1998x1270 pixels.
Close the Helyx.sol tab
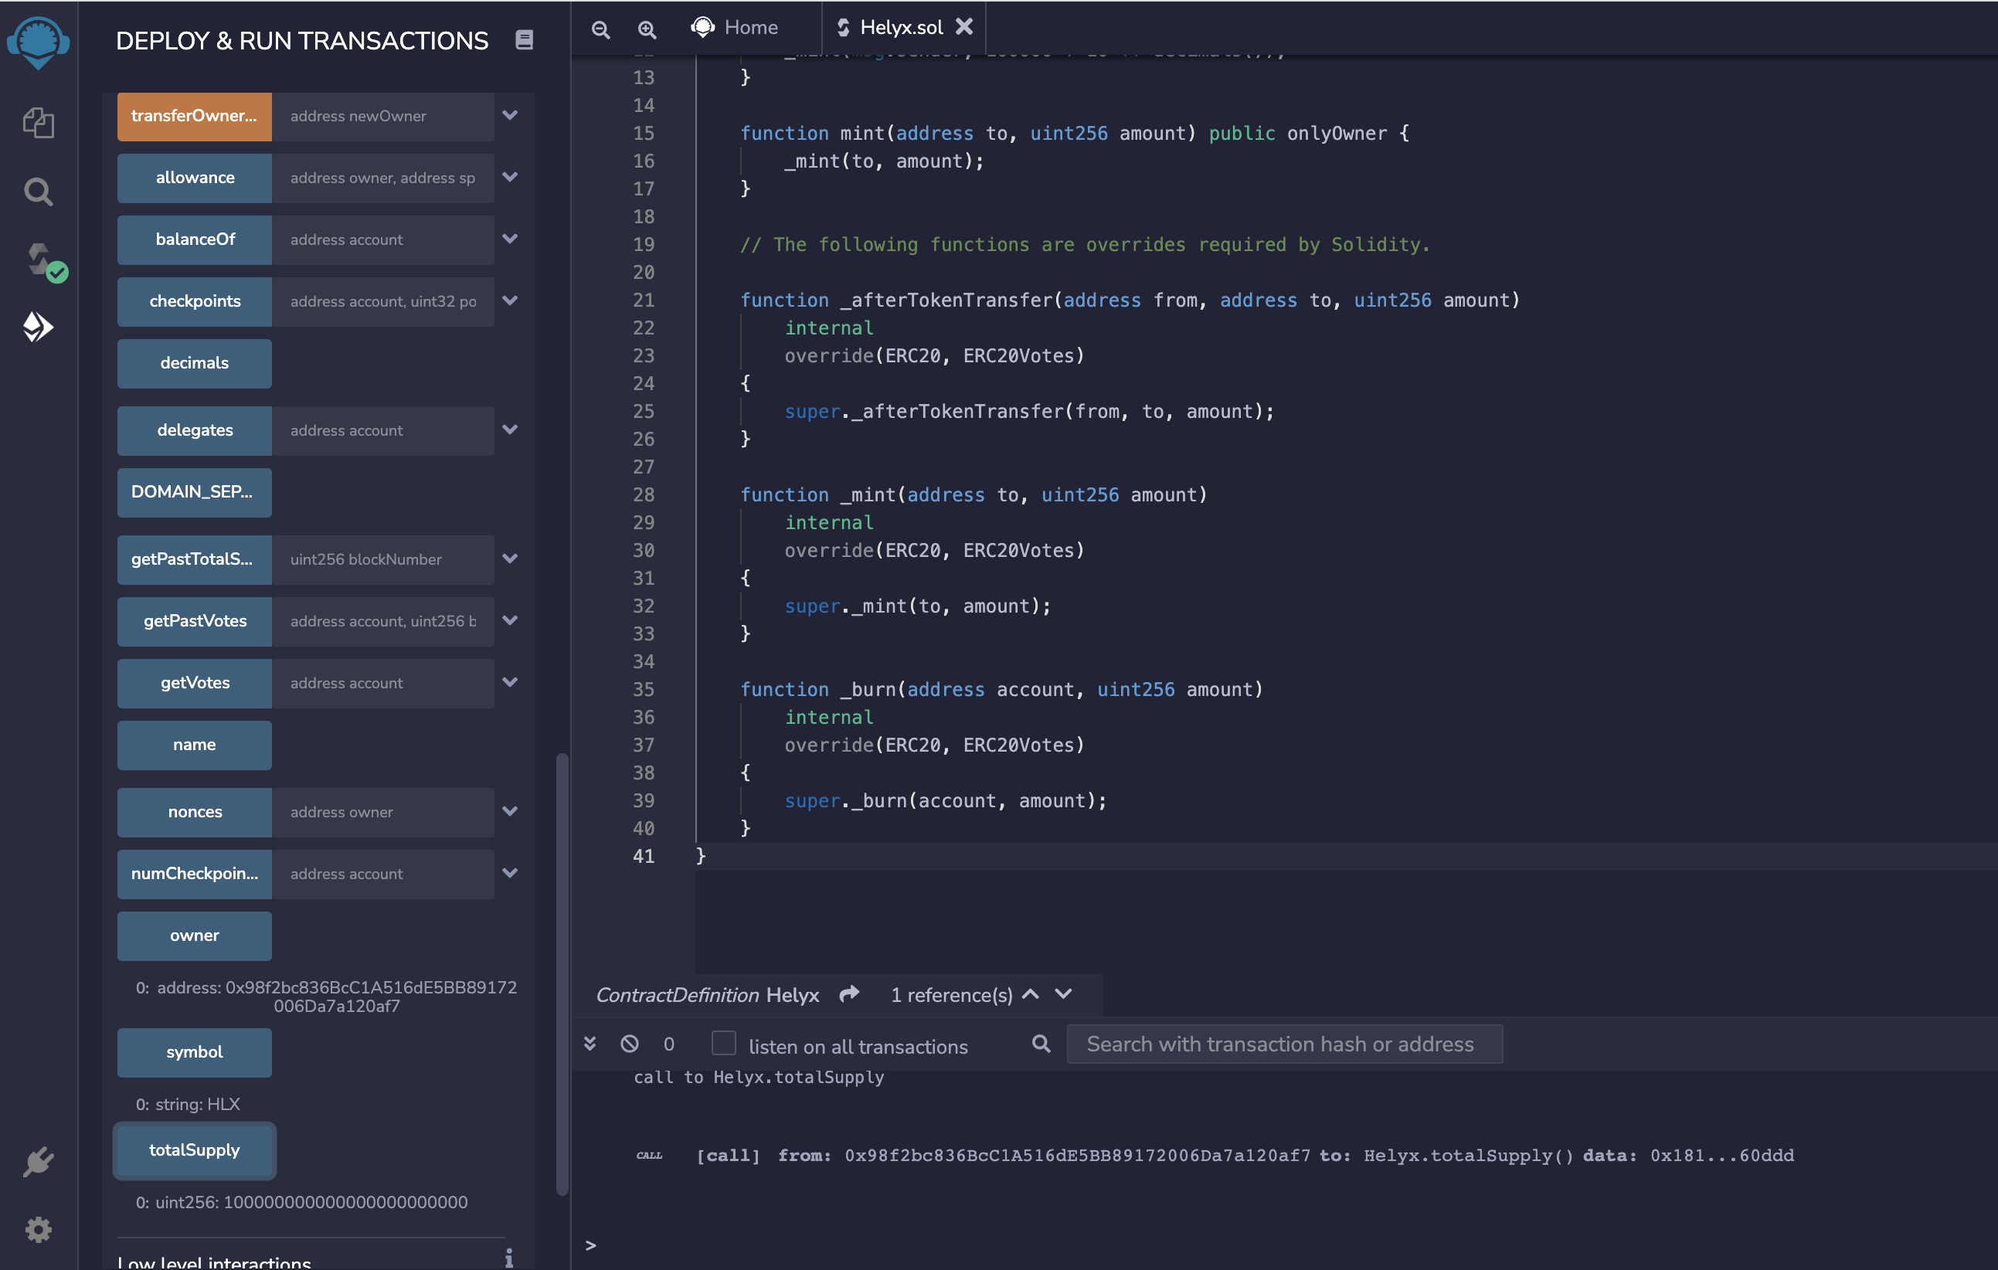(964, 26)
